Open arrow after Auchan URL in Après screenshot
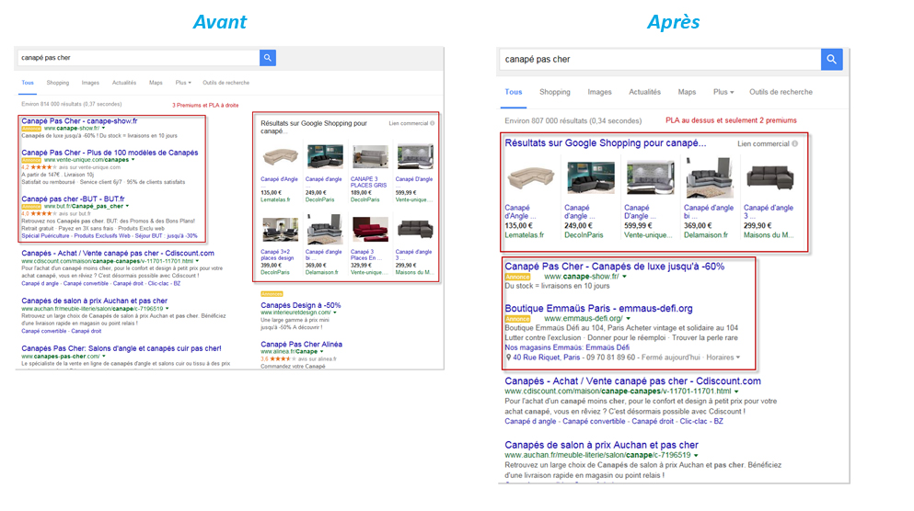The image size is (914, 511). (696, 455)
